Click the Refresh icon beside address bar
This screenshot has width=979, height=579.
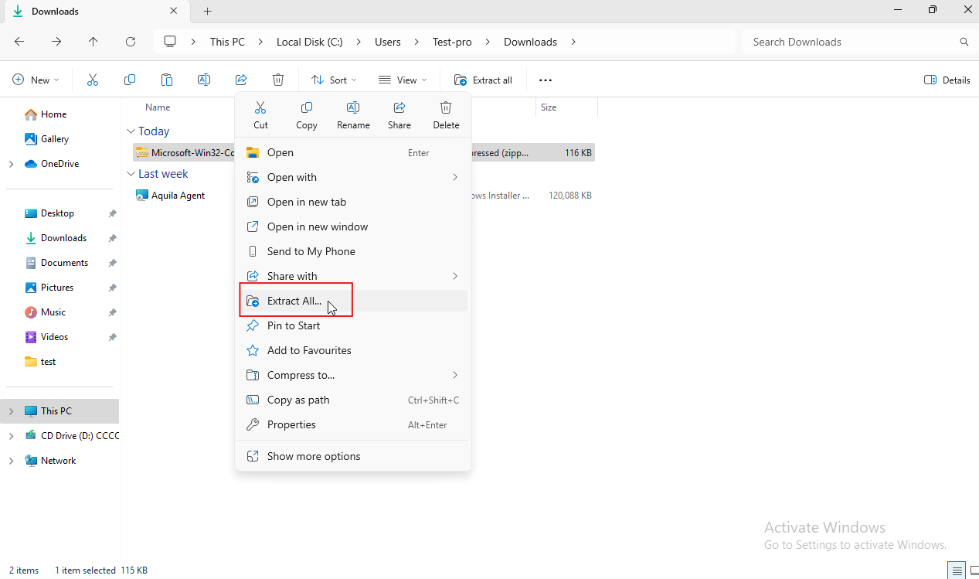click(131, 42)
